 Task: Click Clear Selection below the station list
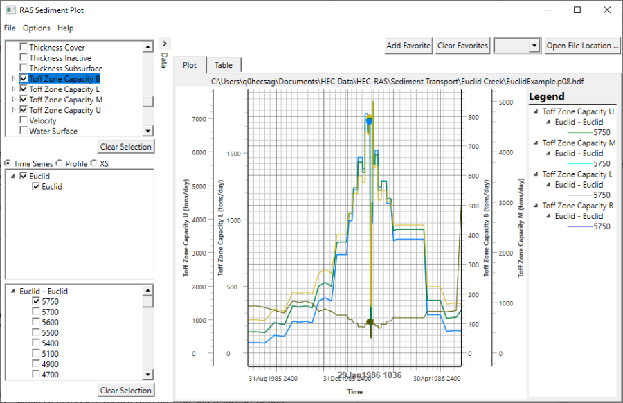pyautogui.click(x=125, y=390)
